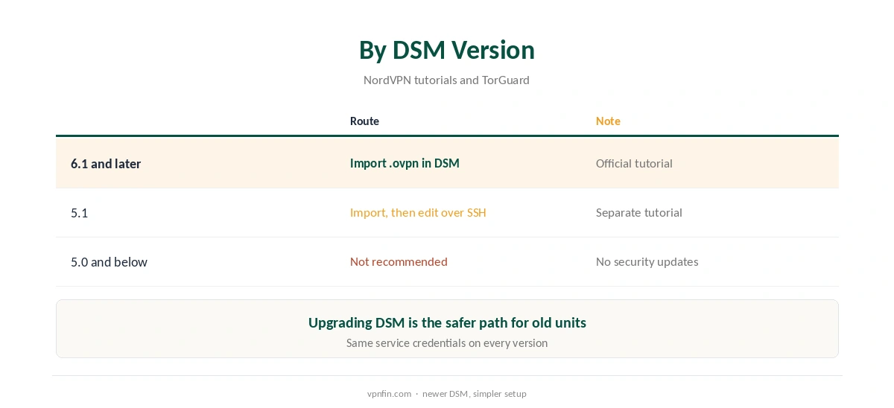Click the 'Official tutorial' note
This screenshot has height=408, width=894.
coord(634,163)
